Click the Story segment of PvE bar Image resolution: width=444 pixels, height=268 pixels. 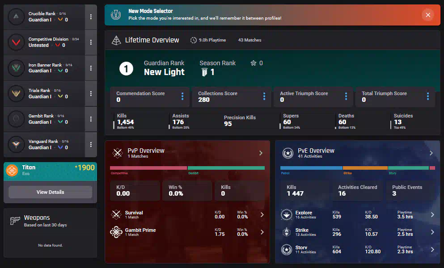point(408,168)
